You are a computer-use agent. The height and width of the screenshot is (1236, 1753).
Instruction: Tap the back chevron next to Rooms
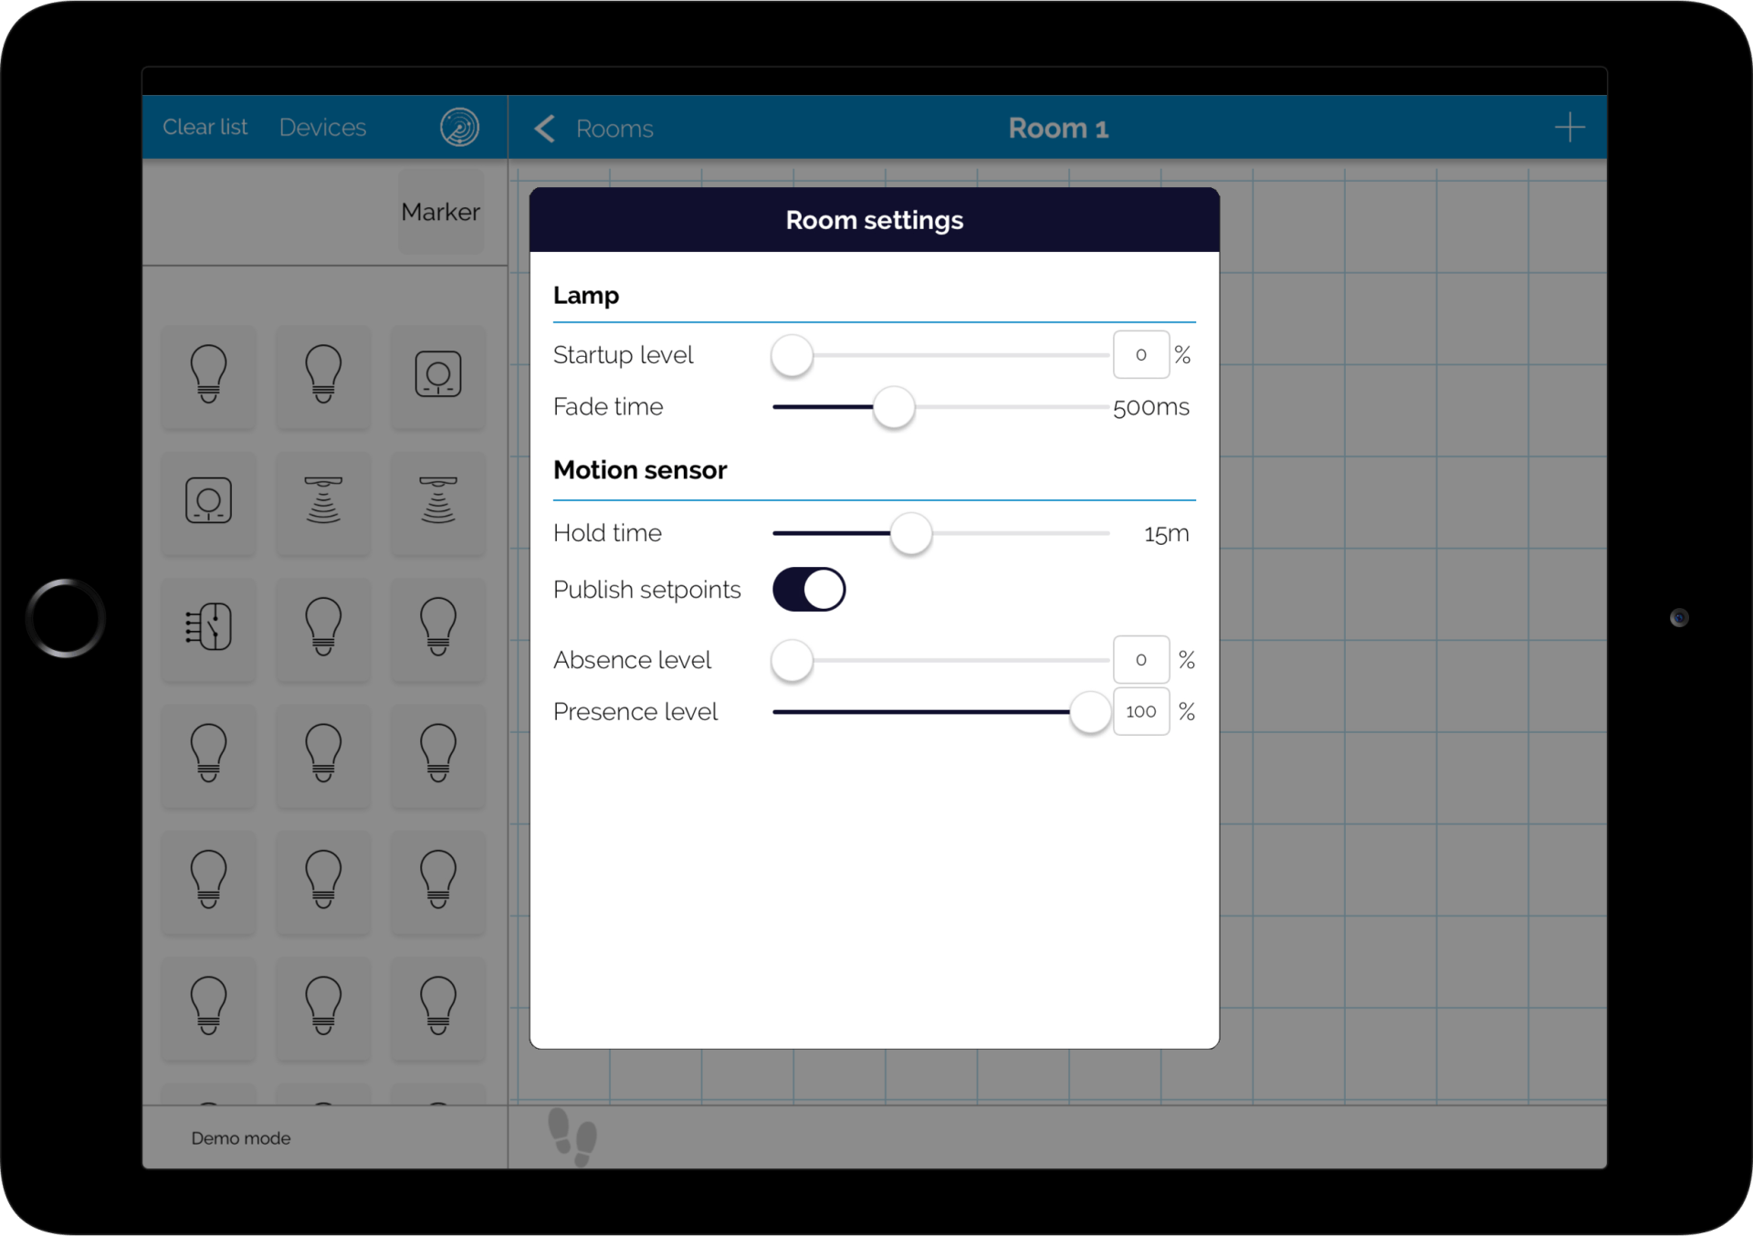544,129
